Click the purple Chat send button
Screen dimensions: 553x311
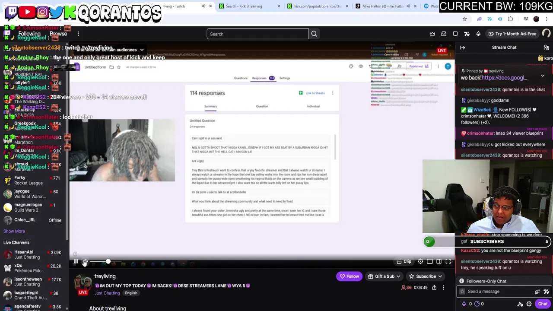[543, 304]
